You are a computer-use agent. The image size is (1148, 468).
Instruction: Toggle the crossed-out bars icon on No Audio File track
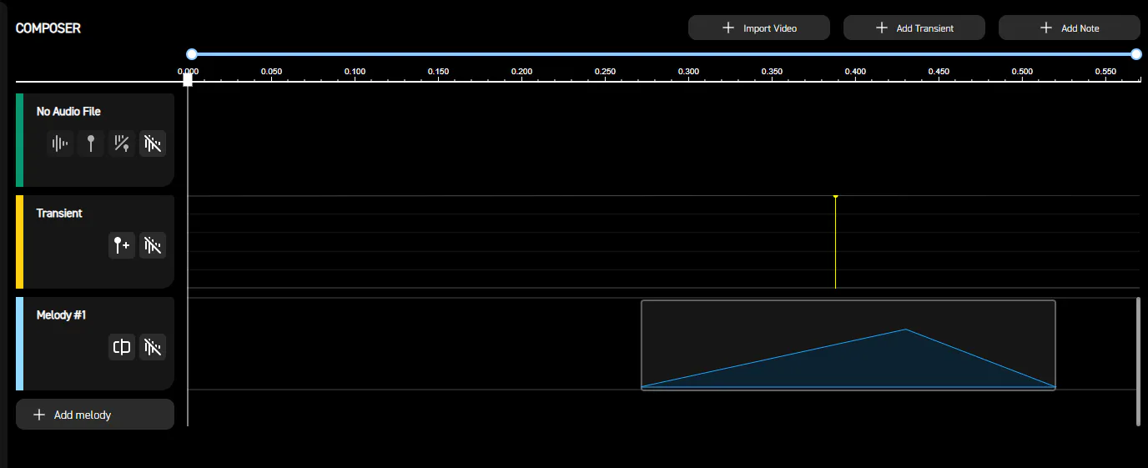pyautogui.click(x=153, y=143)
